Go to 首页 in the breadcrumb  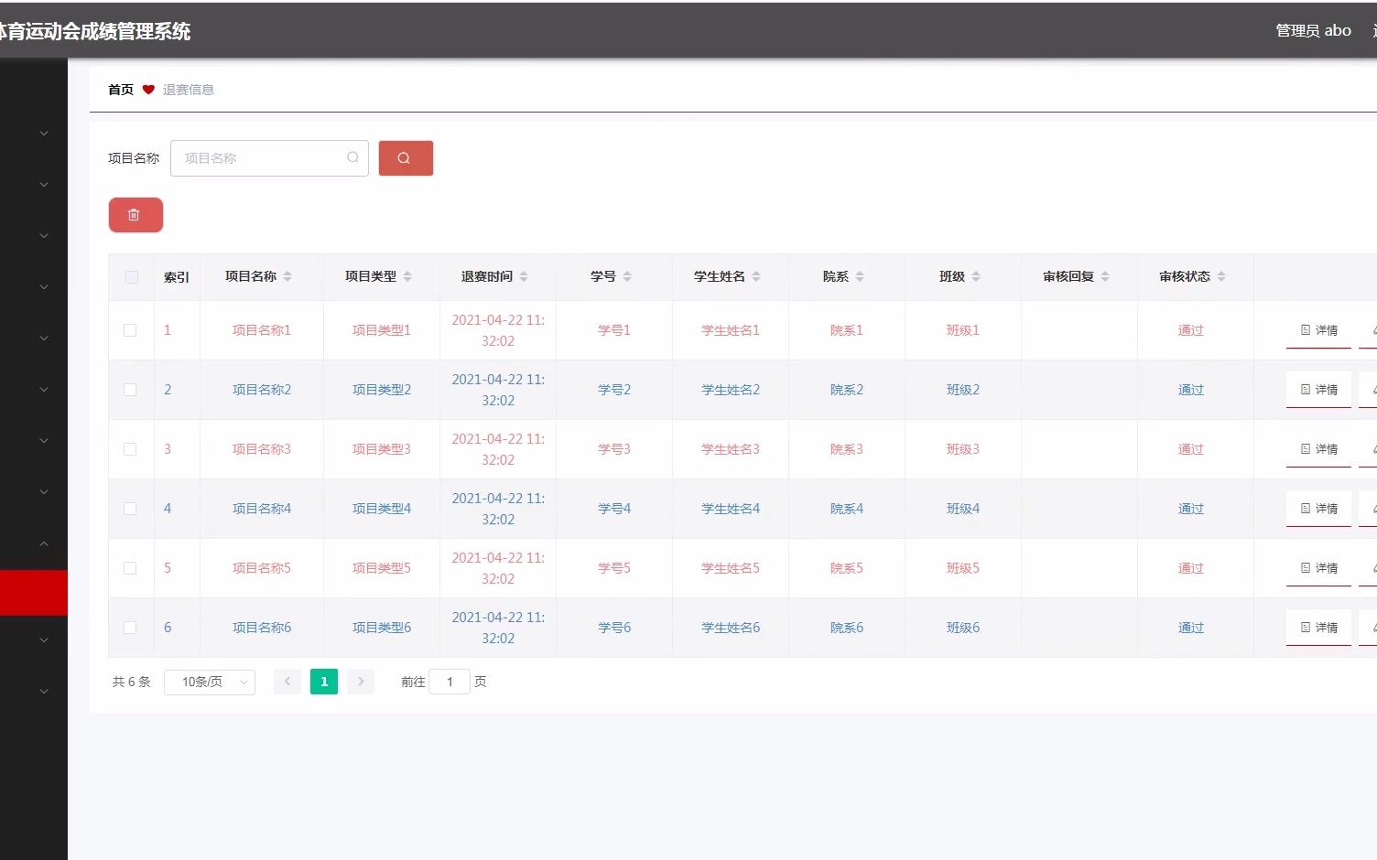click(121, 90)
